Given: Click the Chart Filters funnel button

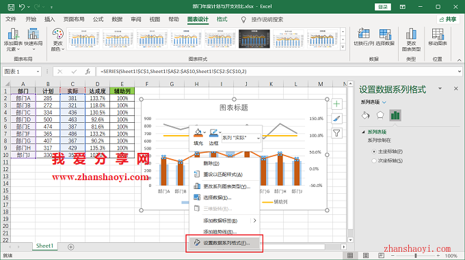Looking at the screenshot, I should click(336, 133).
